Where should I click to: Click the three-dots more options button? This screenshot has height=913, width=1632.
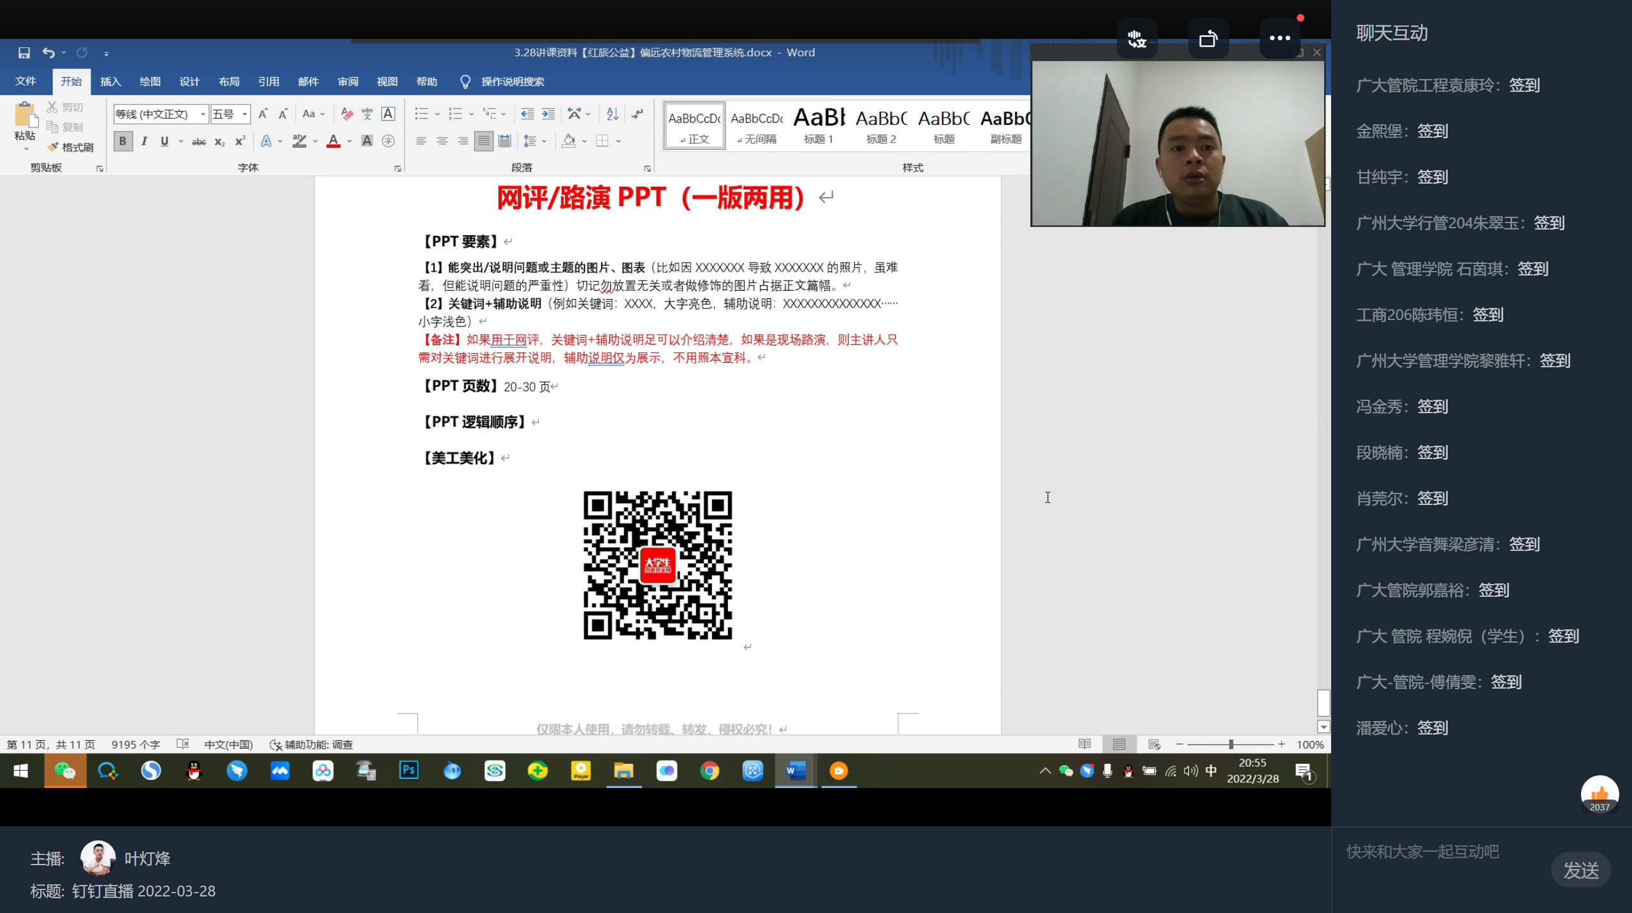(x=1279, y=38)
